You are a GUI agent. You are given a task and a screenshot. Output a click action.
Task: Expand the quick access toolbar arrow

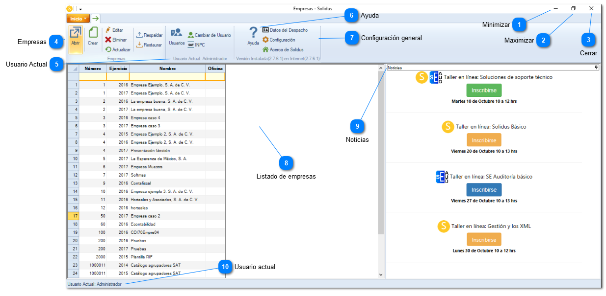[80, 9]
